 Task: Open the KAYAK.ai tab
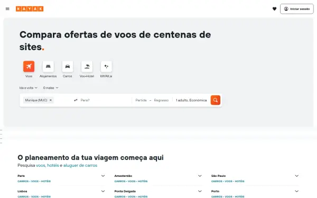106,67
